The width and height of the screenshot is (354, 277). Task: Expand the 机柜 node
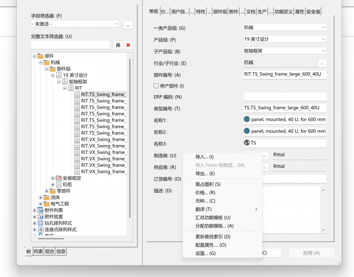(53, 184)
